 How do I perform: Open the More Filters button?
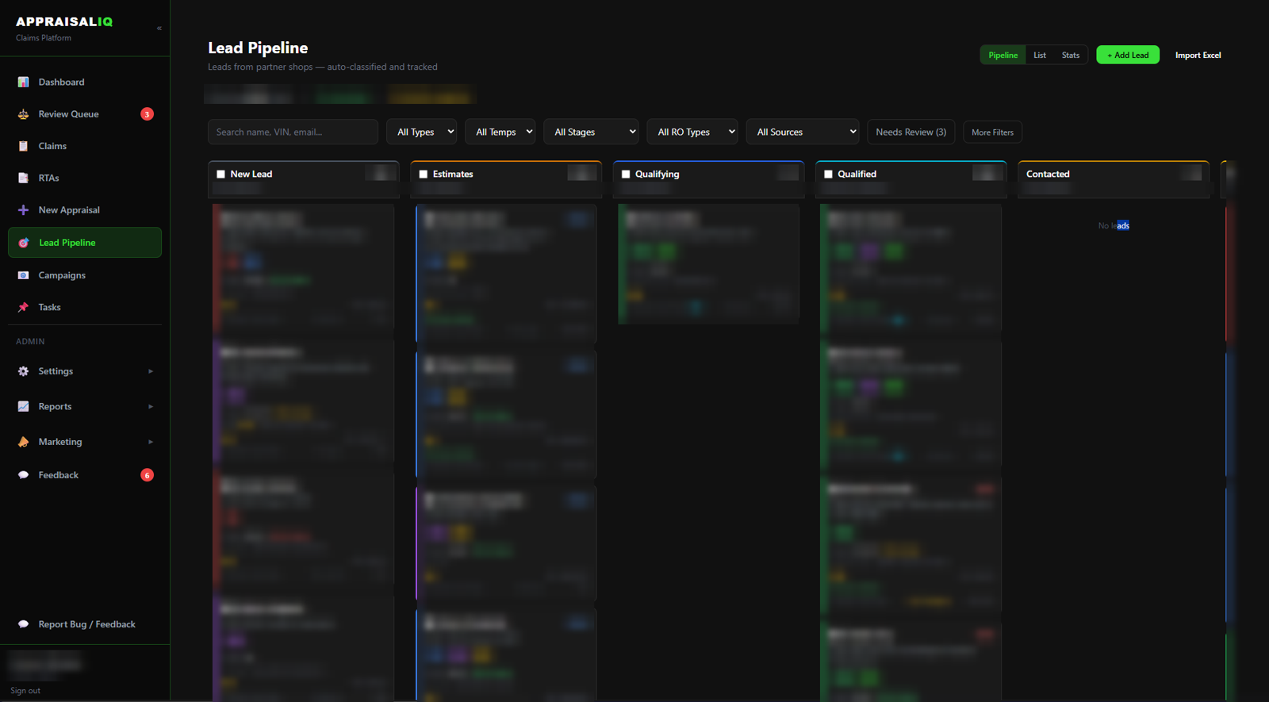pyautogui.click(x=993, y=132)
